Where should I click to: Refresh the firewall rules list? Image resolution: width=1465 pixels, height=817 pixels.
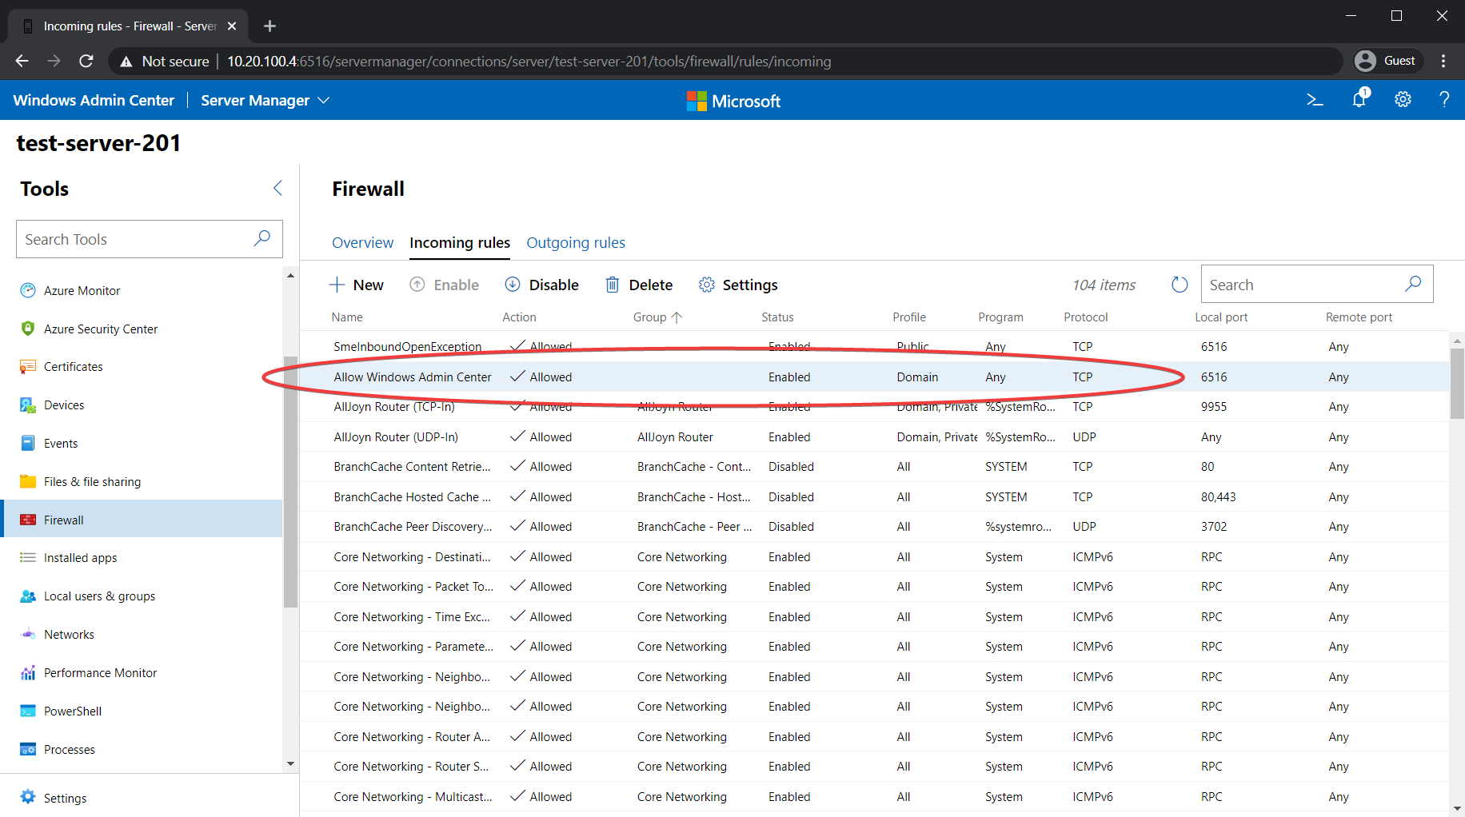(x=1180, y=285)
